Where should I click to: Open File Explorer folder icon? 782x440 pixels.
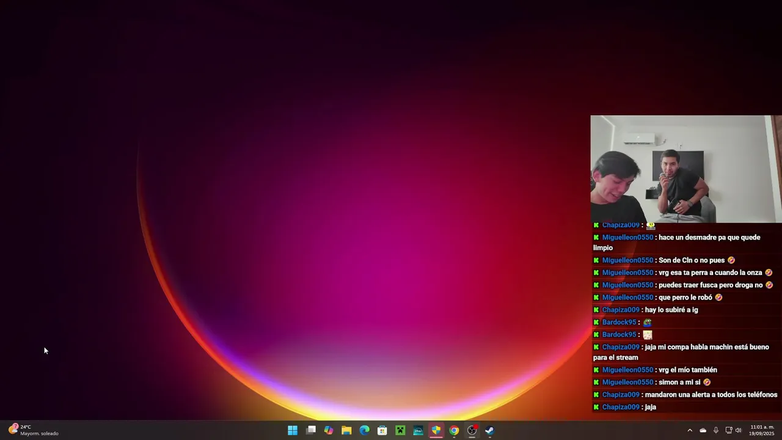(346, 430)
